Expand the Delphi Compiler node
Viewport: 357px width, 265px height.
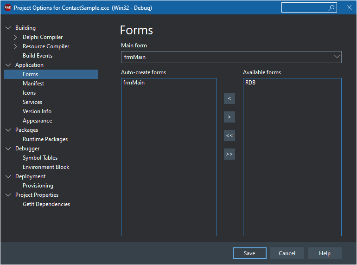15,37
